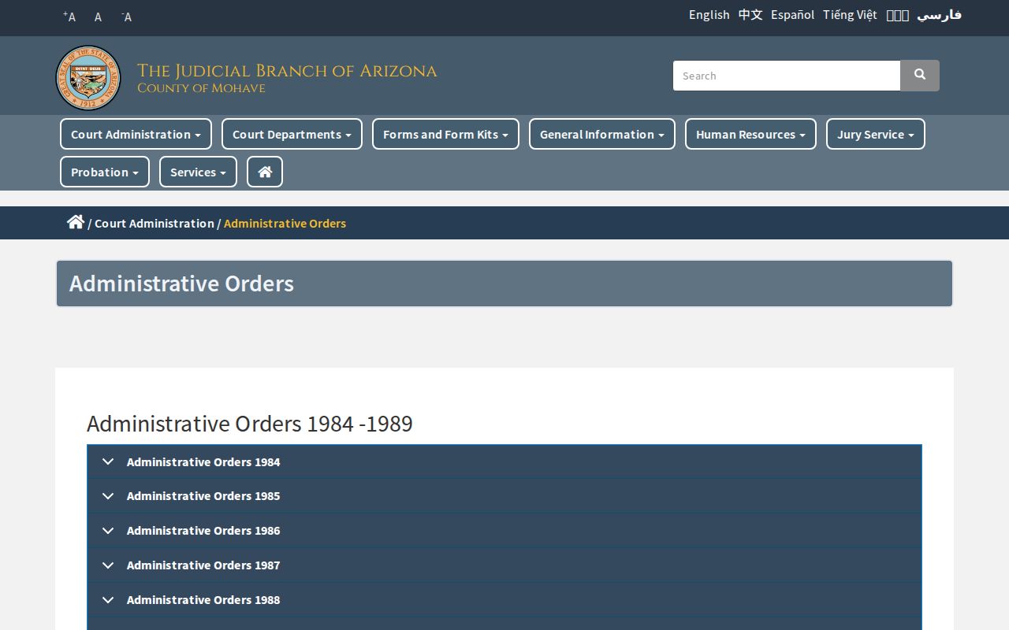This screenshot has width=1009, height=630.
Task: Expand Administrative Orders 1987 section
Action: pyautogui.click(x=504, y=565)
